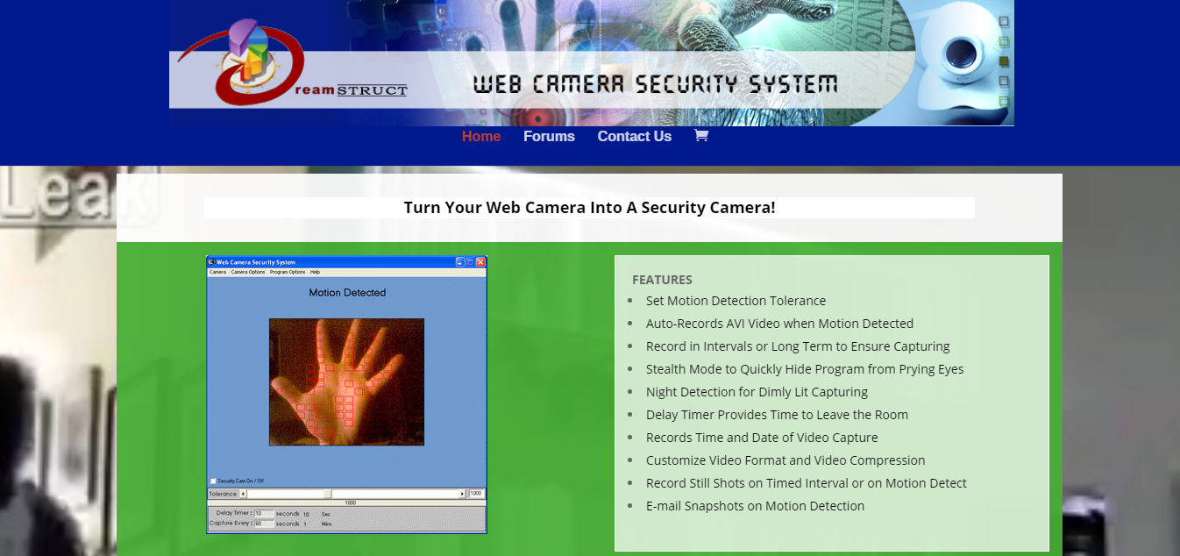The width and height of the screenshot is (1180, 556).
Task: Click the Capture Every seconds field
Action: coord(264,524)
